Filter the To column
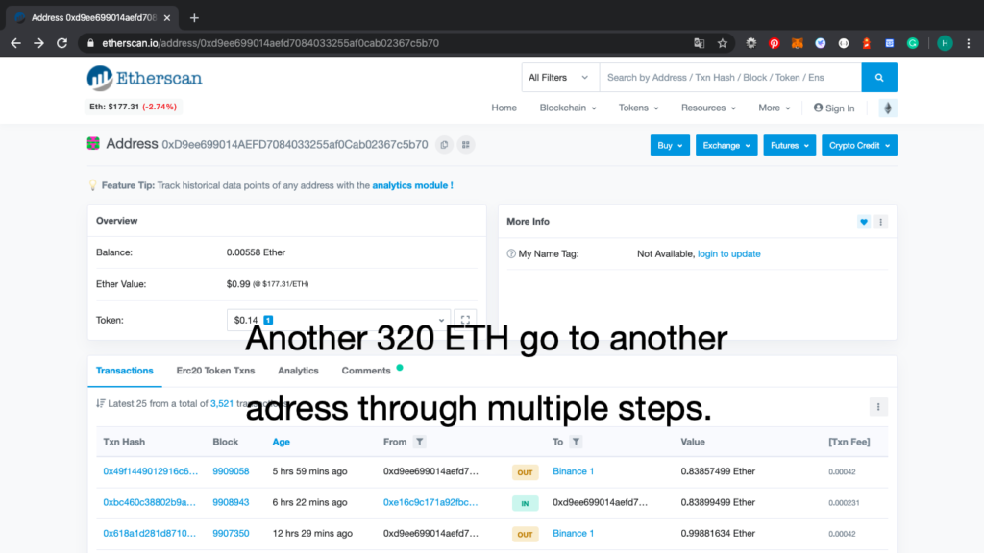Screen dimensions: 984x553 [576, 442]
